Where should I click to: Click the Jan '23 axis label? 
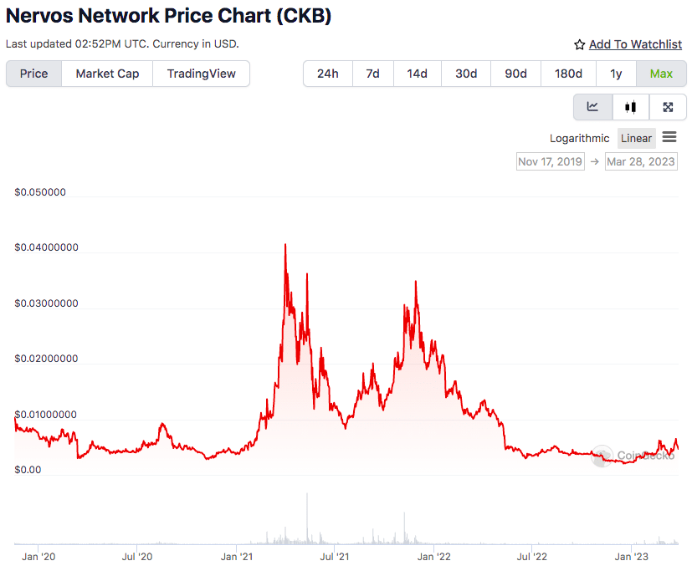(x=632, y=557)
